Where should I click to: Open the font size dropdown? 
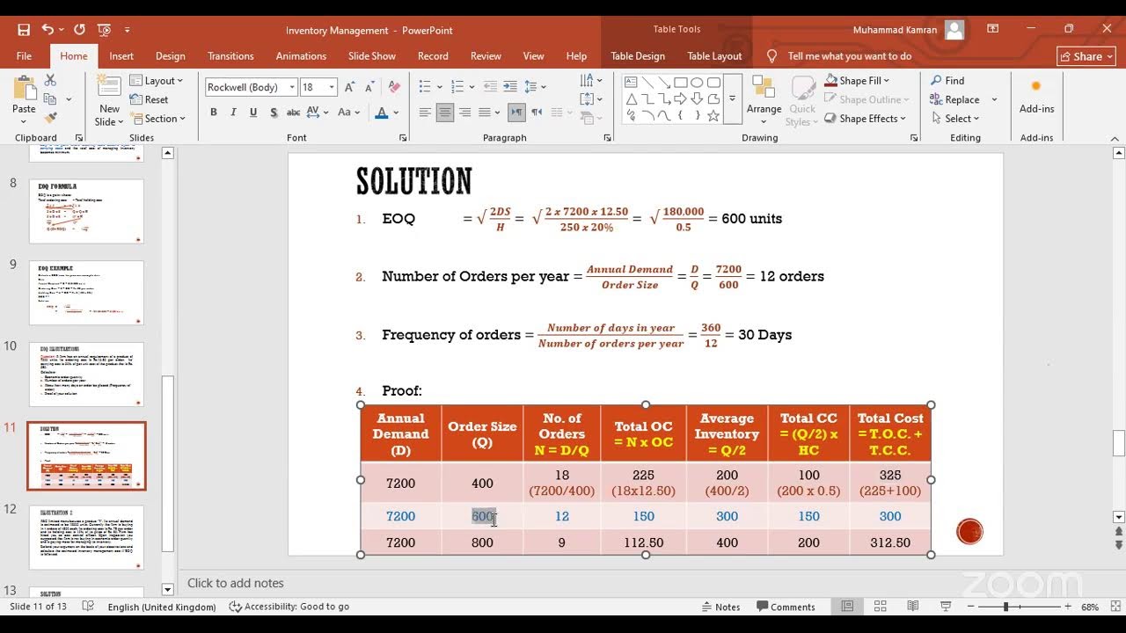click(332, 87)
